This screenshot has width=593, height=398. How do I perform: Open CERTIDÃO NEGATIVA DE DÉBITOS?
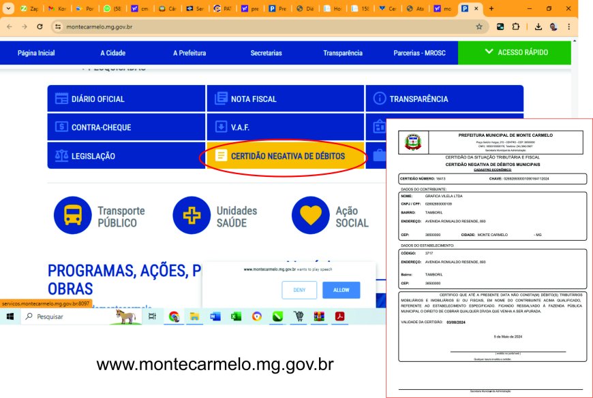click(x=286, y=156)
